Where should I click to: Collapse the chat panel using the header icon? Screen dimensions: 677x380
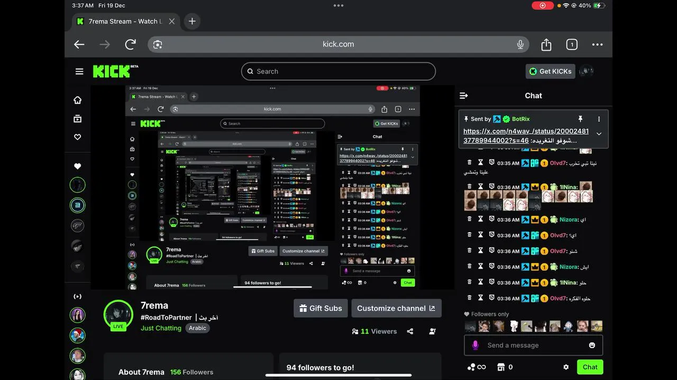click(464, 96)
